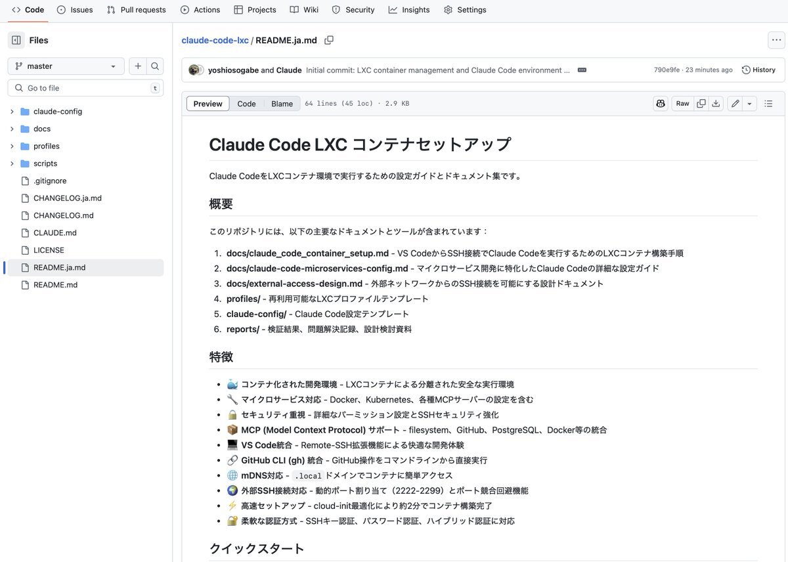Click the Actions tab play icon
The height and width of the screenshot is (562, 788).
(185, 10)
